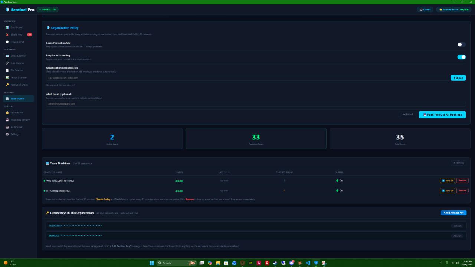Click the '25 seats' label
This screenshot has width=475, height=267.
click(x=457, y=236)
